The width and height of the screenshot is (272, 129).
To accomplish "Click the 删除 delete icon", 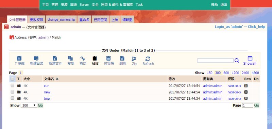I will pyautogui.click(x=122, y=58).
